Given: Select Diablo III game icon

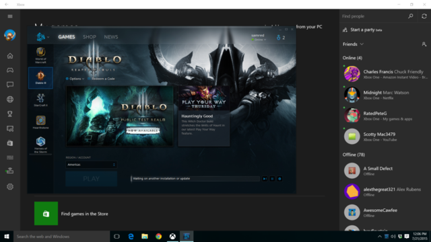Looking at the screenshot, I should pyautogui.click(x=40, y=78).
